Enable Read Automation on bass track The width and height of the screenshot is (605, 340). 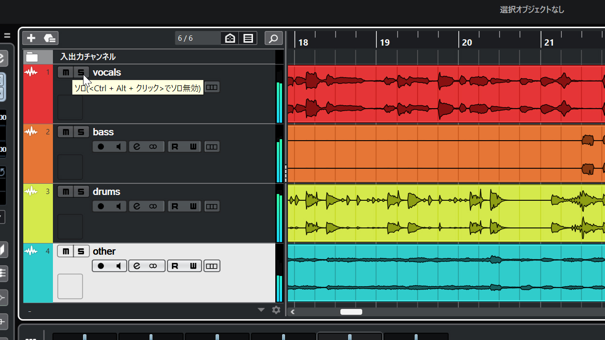pos(175,146)
